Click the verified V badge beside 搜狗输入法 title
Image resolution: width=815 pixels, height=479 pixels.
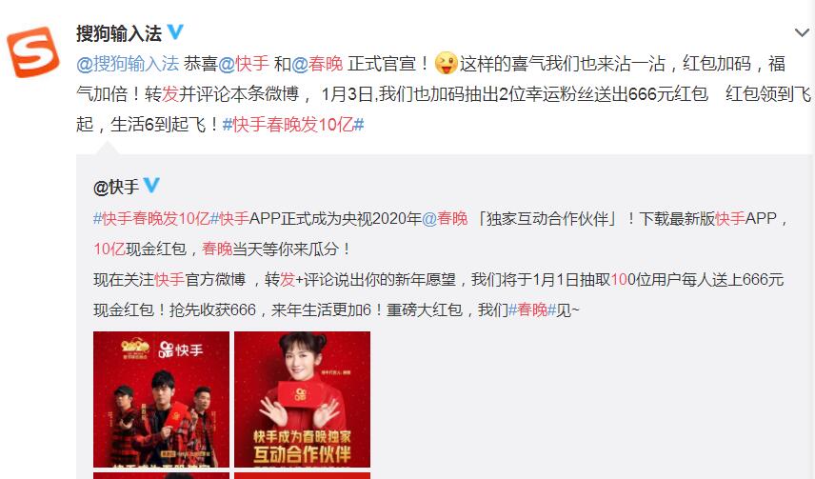click(175, 32)
